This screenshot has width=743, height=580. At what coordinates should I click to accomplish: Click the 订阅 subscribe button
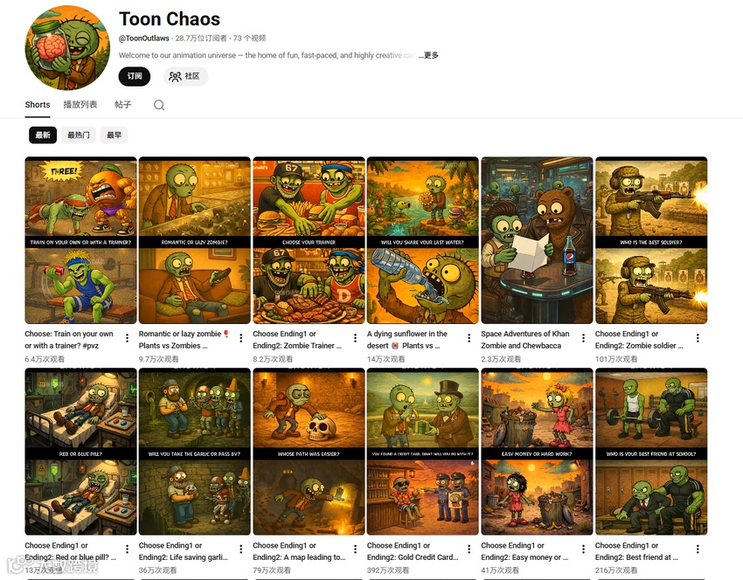135,76
